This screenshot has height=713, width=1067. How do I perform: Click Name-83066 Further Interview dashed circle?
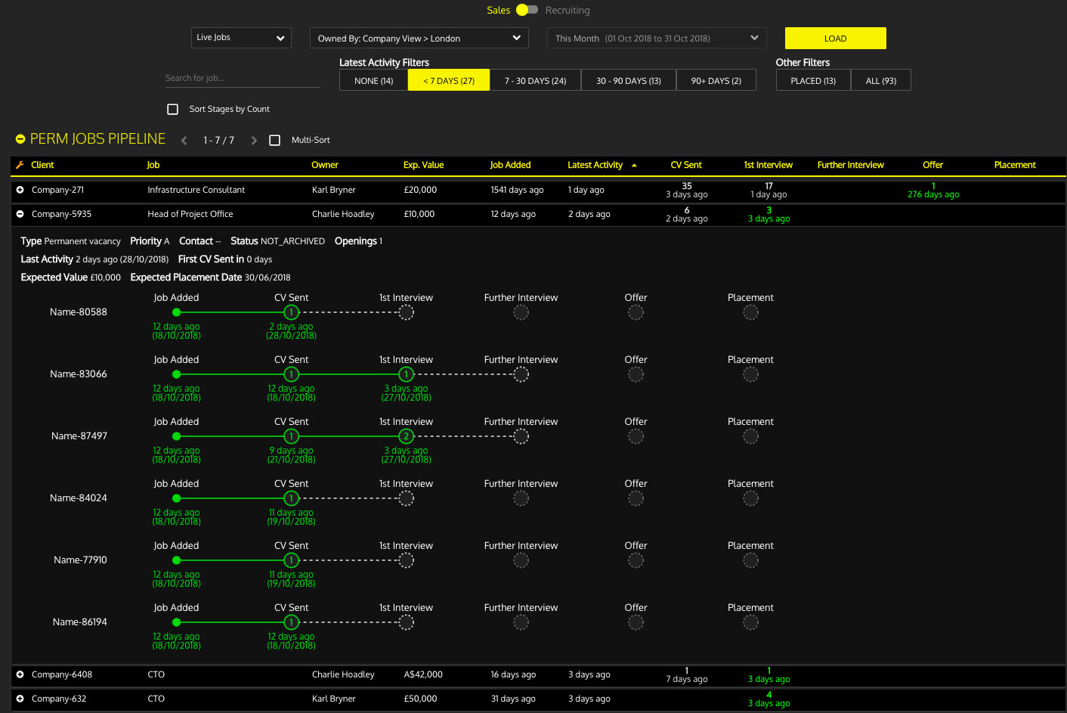[x=521, y=374]
